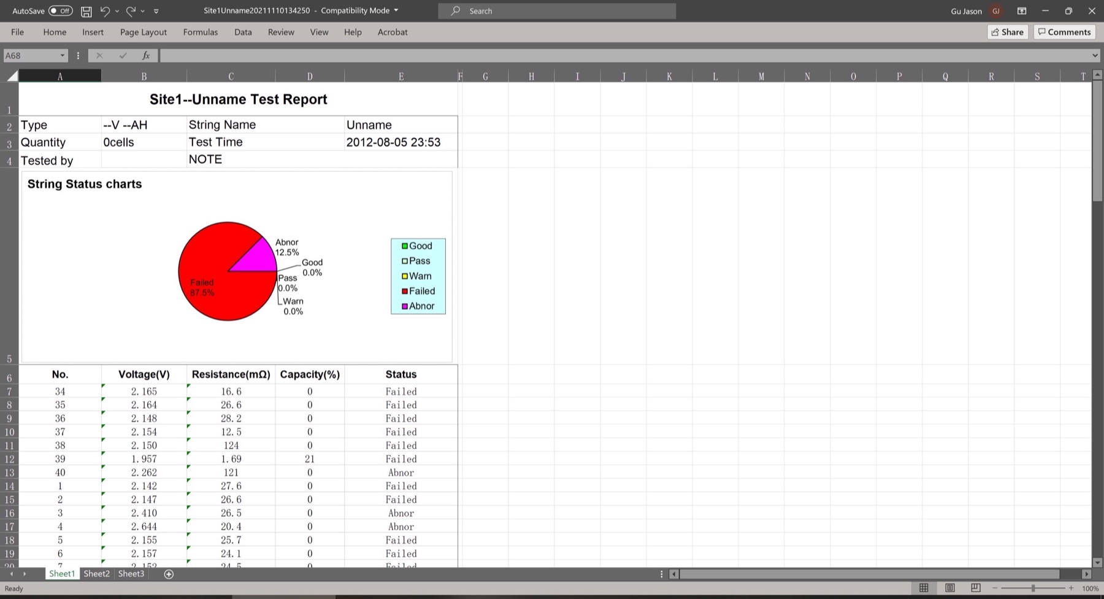Open Insert Function with the fx icon
The height and width of the screenshot is (599, 1104).
coord(146,55)
